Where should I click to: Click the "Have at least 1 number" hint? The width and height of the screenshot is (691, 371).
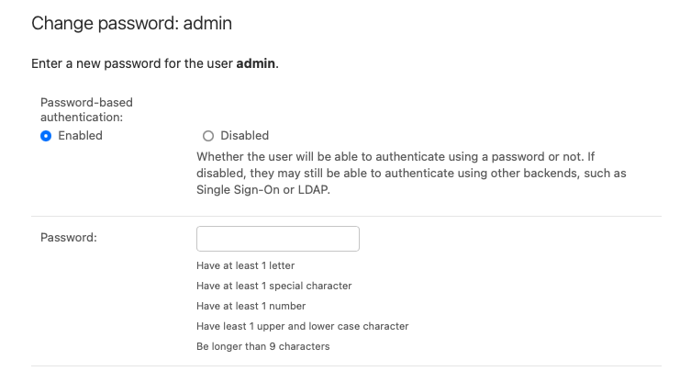point(251,306)
